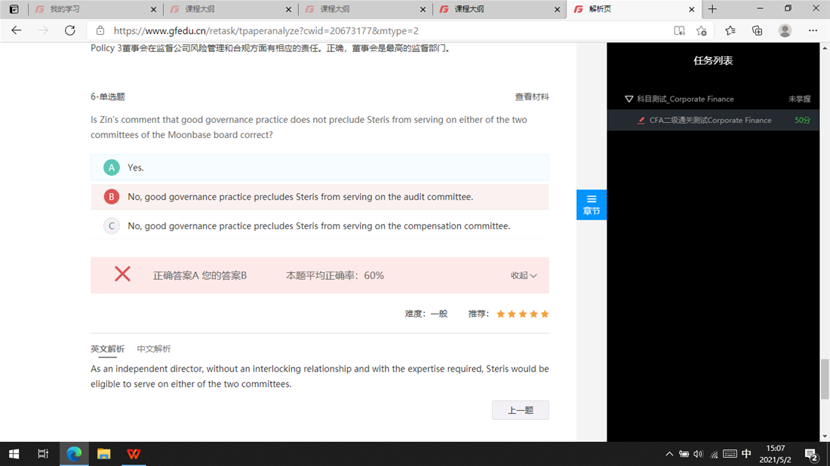Open the Windows Start menu
The image size is (830, 466).
coord(14,454)
